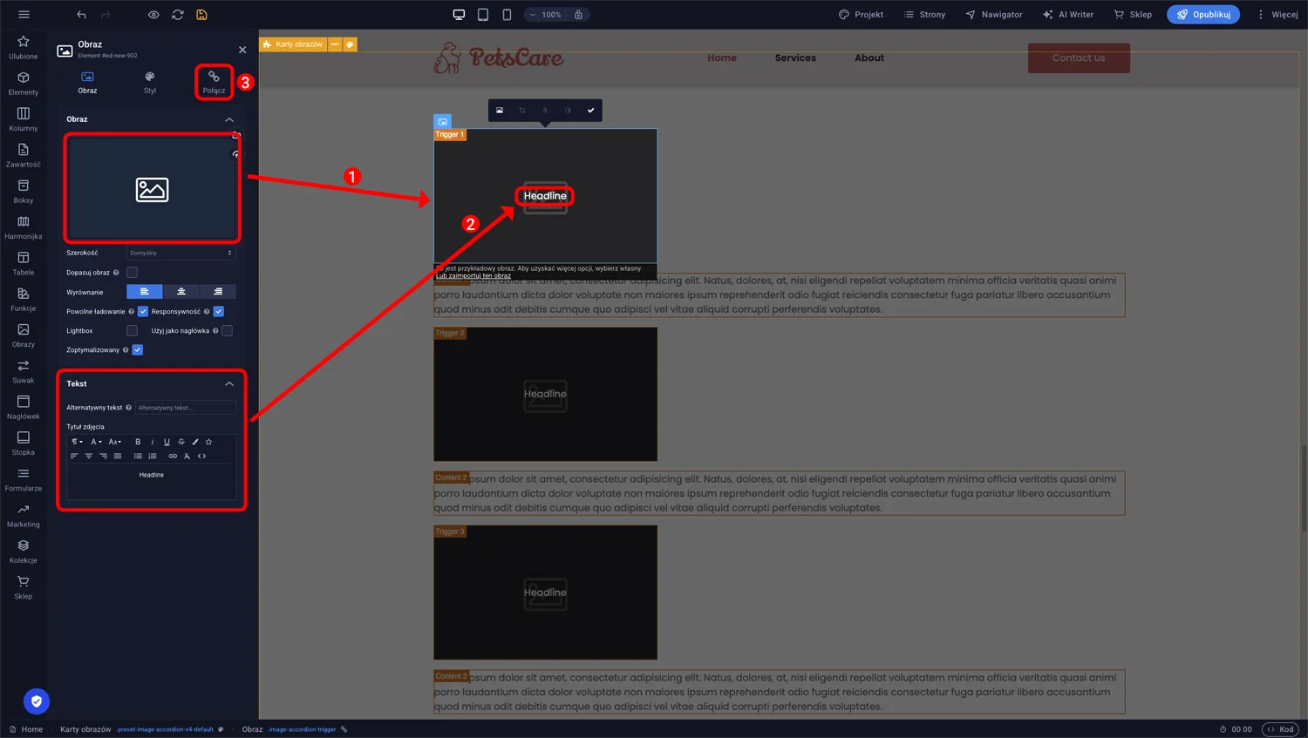The width and height of the screenshot is (1308, 738).
Task: Click the yellow save icon
Action: click(x=201, y=15)
